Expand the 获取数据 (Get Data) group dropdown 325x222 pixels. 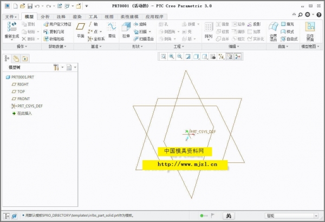click(x=57, y=47)
